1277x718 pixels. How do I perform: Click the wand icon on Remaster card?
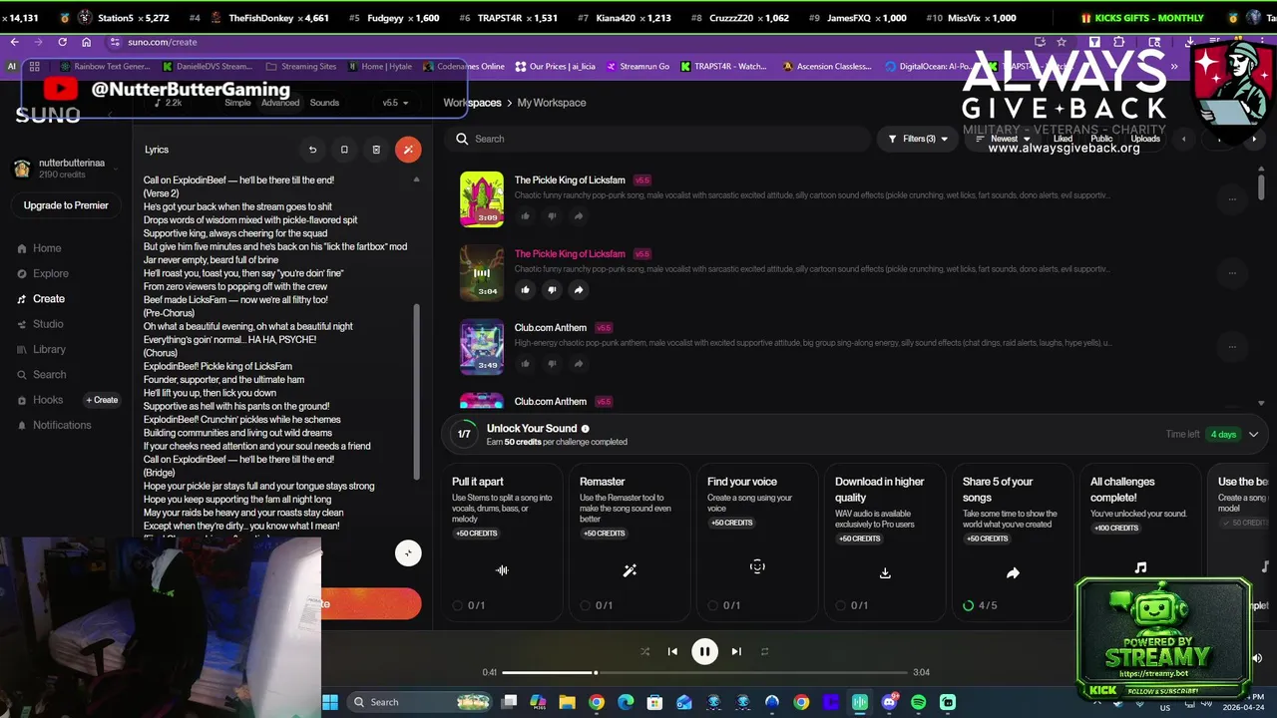point(630,570)
